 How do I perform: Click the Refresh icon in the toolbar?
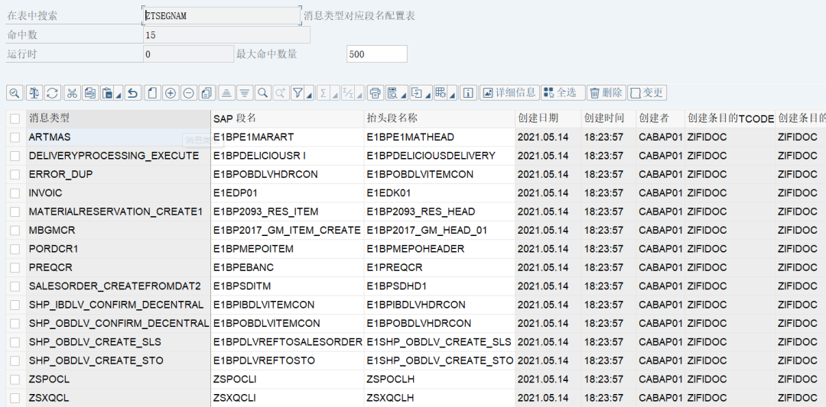click(52, 93)
